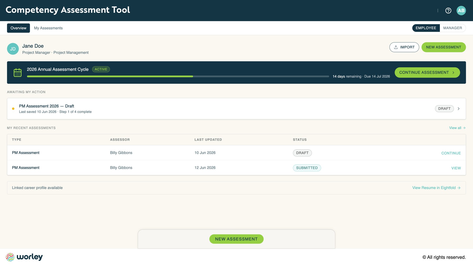Click the top New Assessment button
The image size is (473, 266).
point(444,47)
